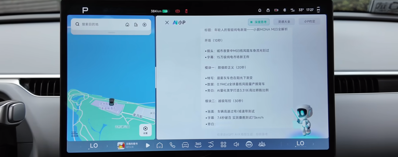
Task: Tap the 33° outside temperature reading
Action: pos(301,10)
